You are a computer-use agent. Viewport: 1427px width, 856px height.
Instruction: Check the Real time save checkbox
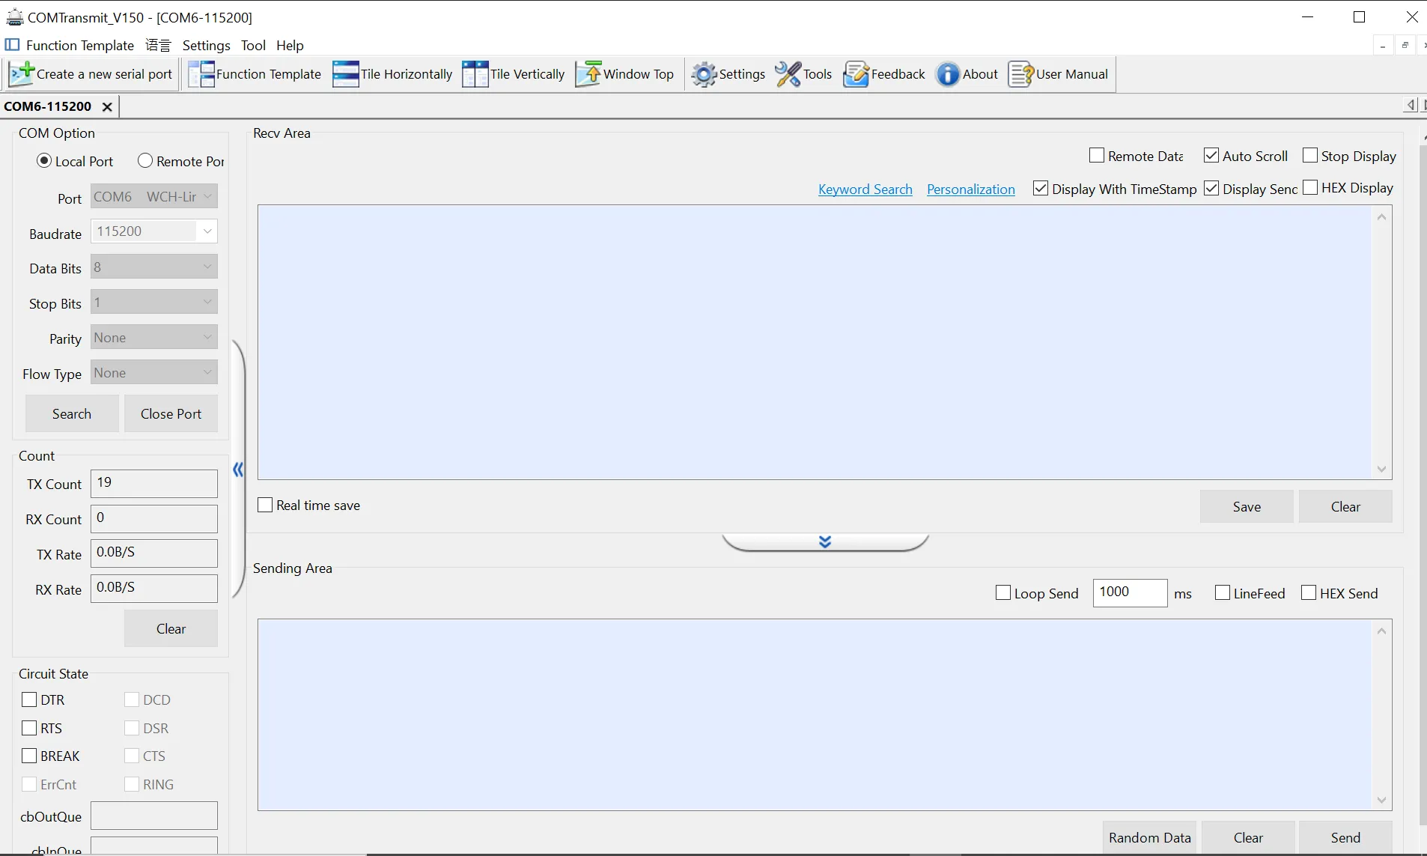click(x=264, y=505)
